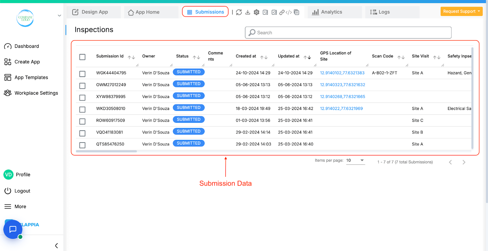Click the Owner column header
This screenshot has width=488, height=251.
pyautogui.click(x=149, y=56)
